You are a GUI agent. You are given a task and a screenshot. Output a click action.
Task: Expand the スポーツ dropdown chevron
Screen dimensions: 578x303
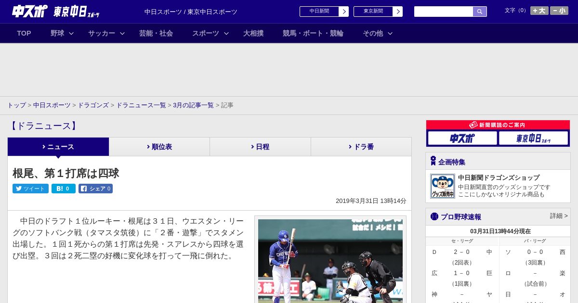[226, 33]
